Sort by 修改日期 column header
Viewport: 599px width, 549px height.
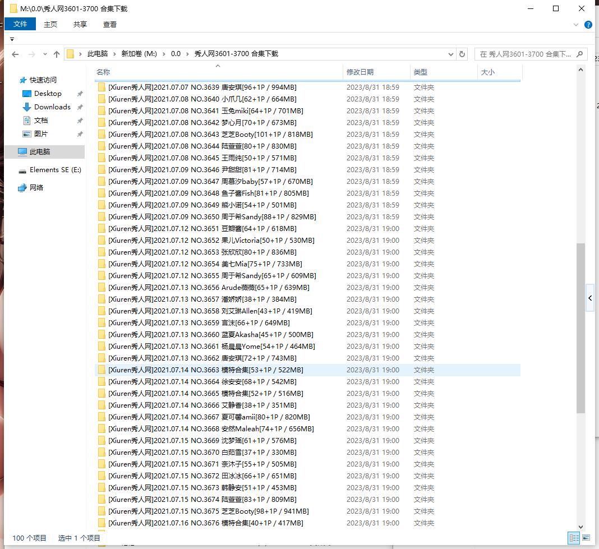(x=360, y=72)
